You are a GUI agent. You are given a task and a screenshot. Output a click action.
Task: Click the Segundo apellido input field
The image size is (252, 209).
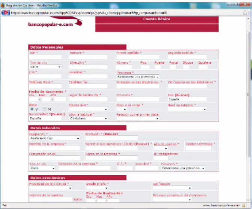tap(187, 57)
